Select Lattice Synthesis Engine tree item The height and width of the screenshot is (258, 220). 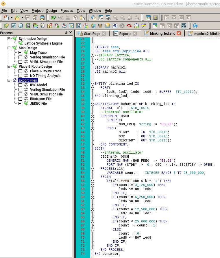click(43, 43)
